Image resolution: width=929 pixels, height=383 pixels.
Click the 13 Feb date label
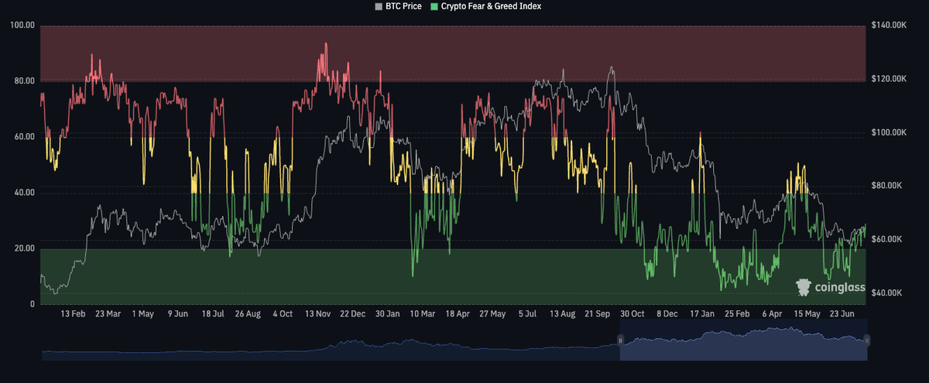tap(74, 314)
